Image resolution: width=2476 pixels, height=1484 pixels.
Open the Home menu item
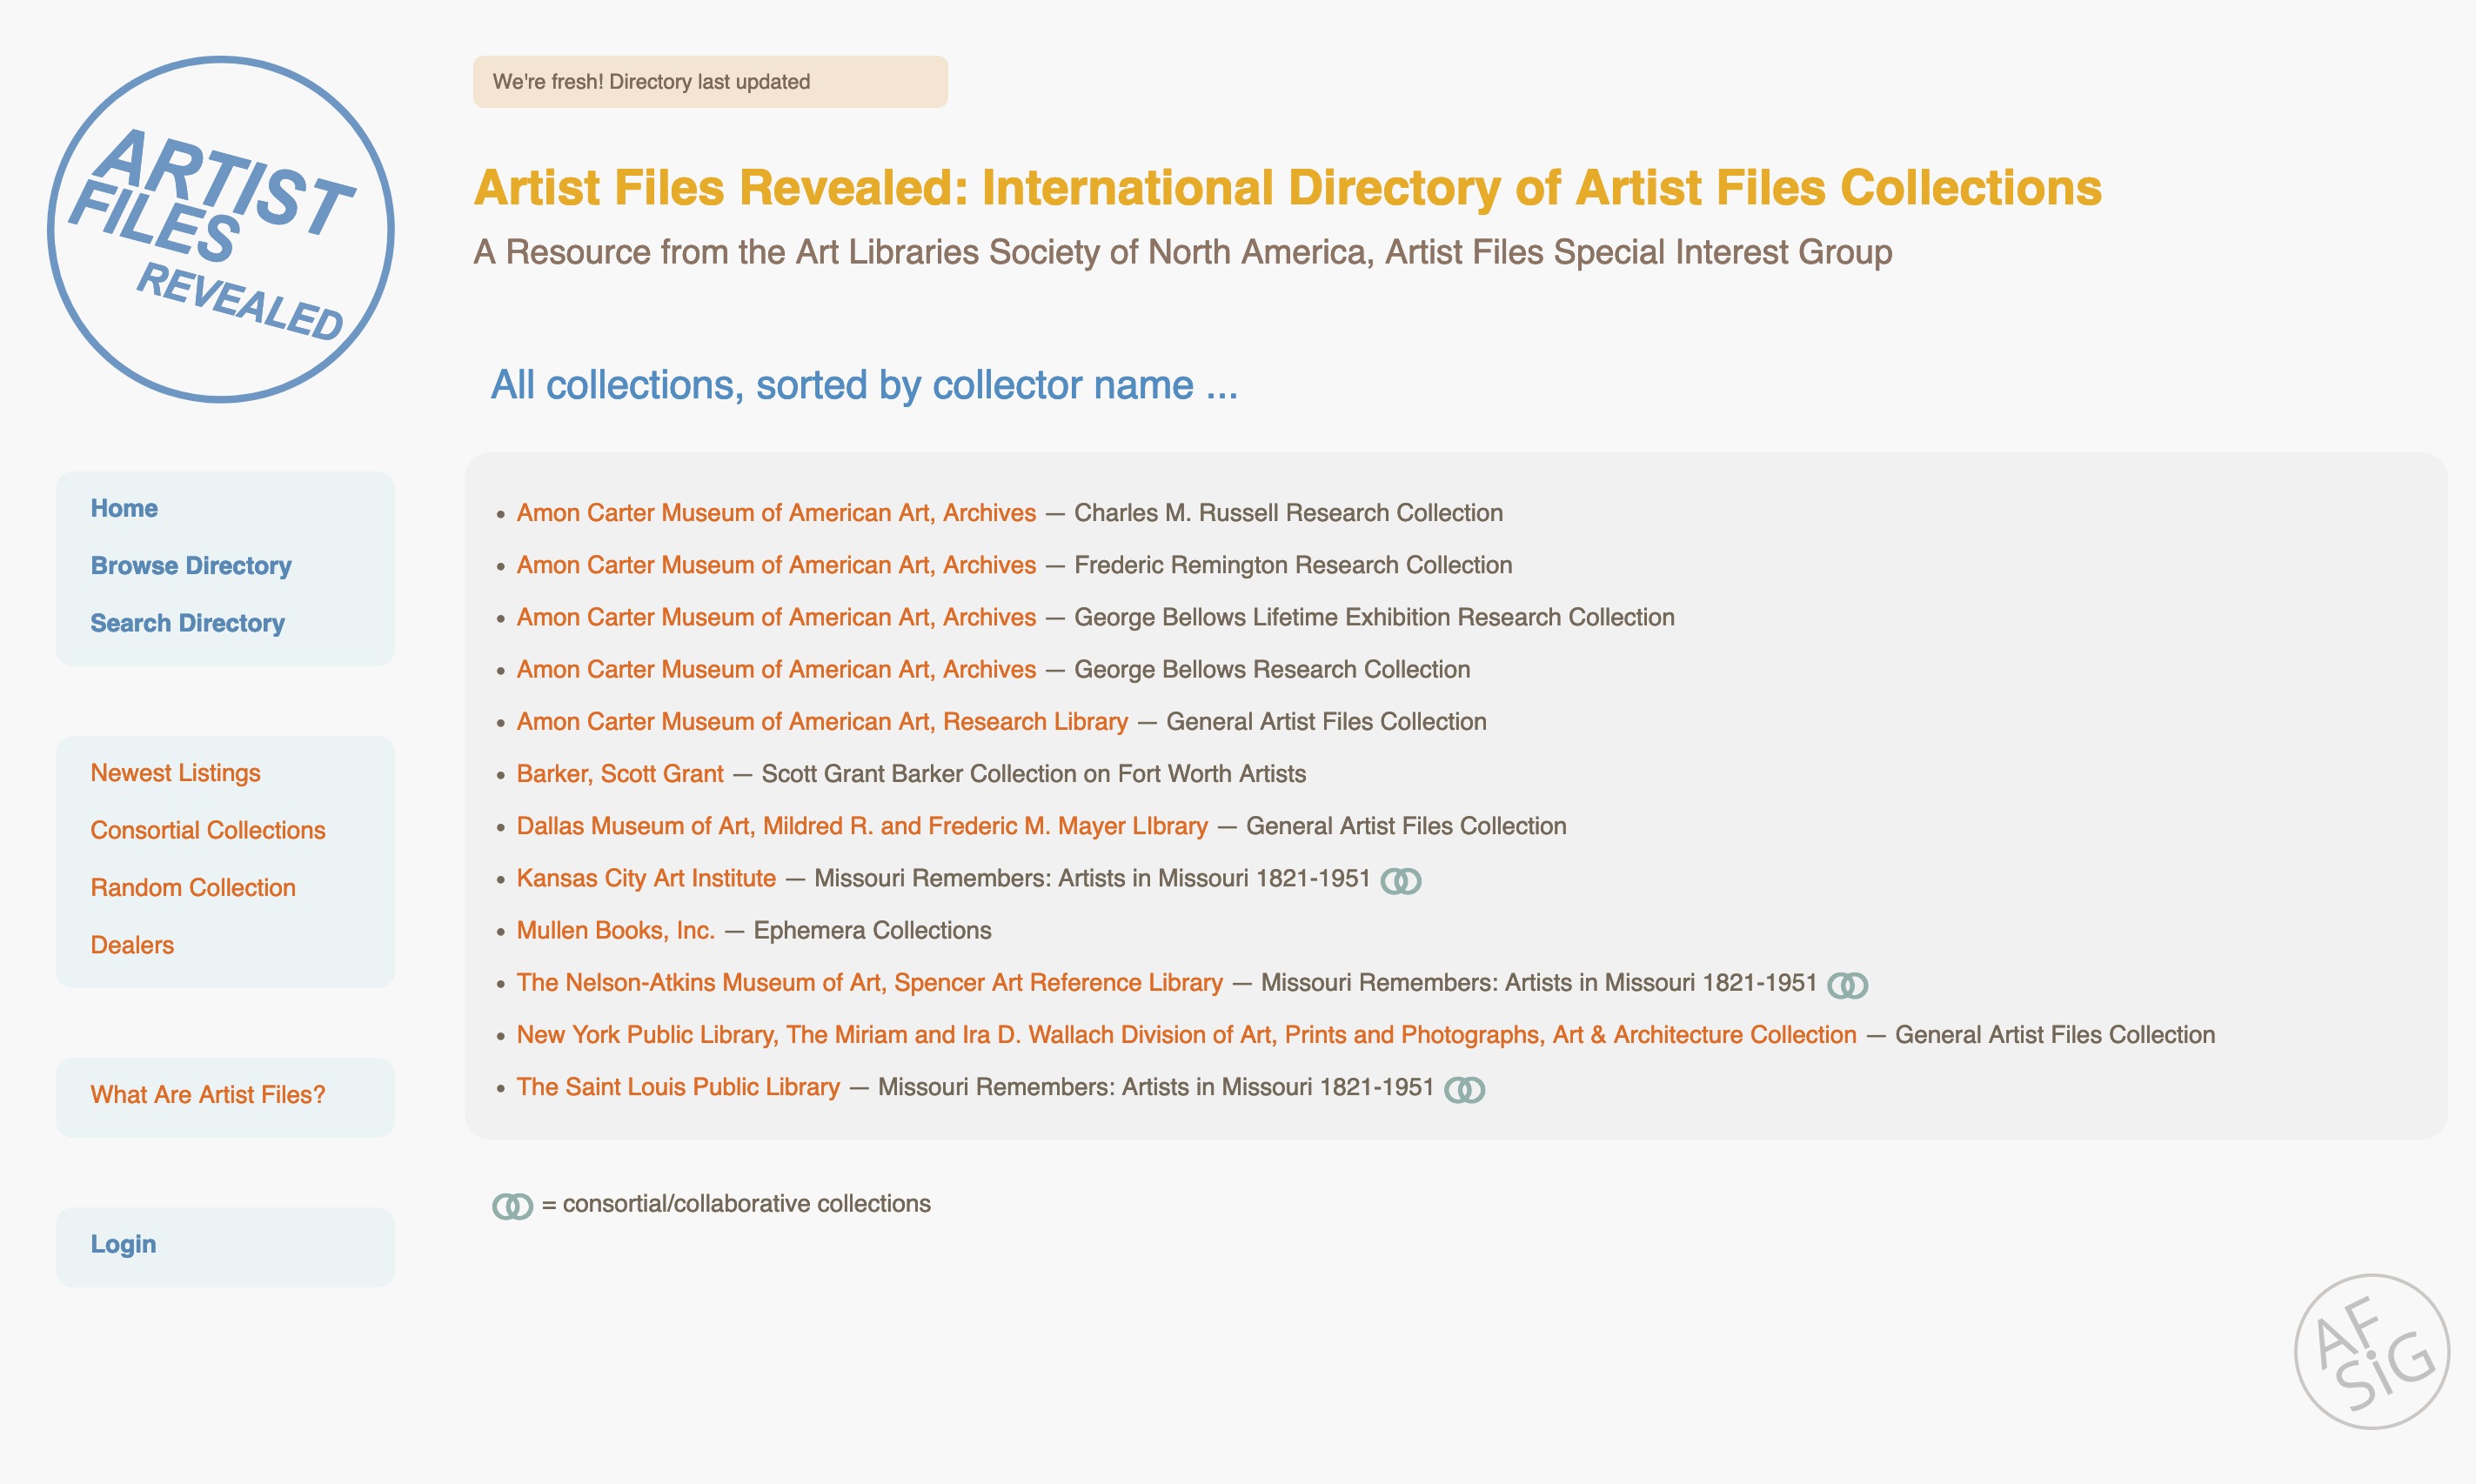(124, 508)
